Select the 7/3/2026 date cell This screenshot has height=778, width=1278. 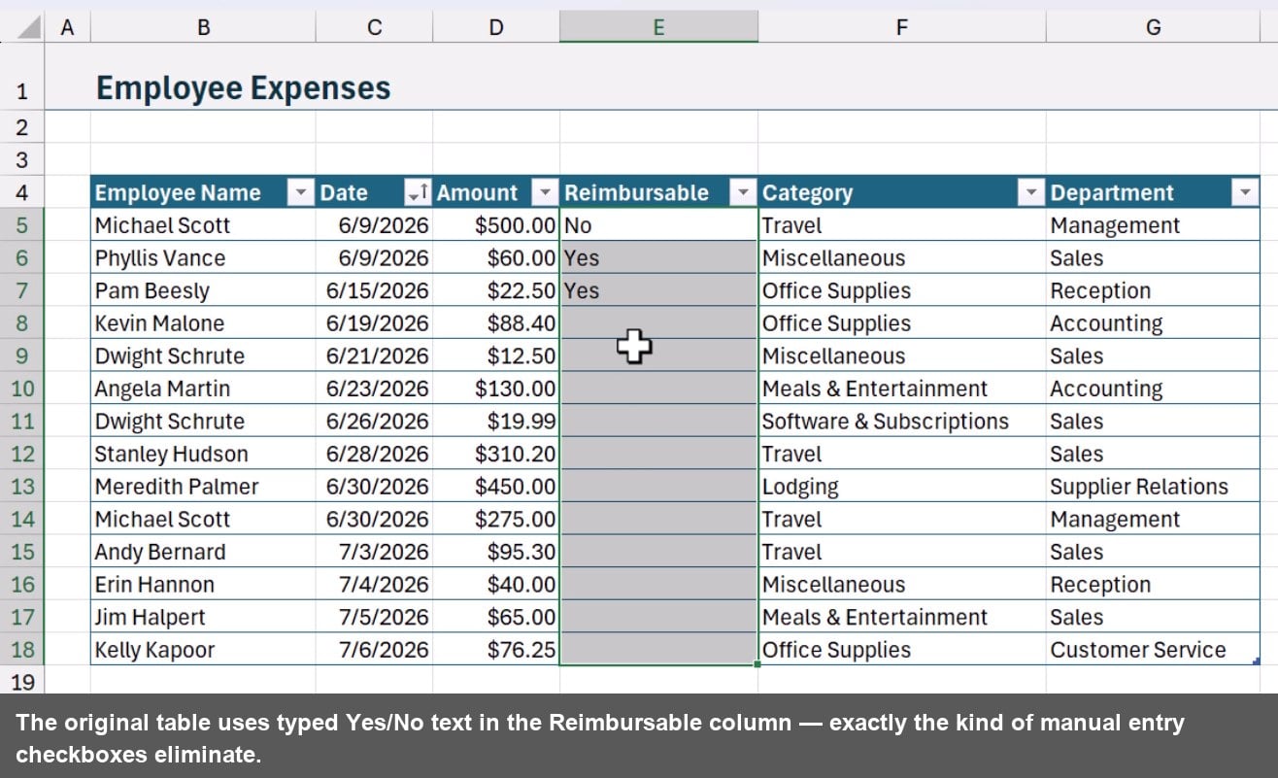(x=374, y=552)
